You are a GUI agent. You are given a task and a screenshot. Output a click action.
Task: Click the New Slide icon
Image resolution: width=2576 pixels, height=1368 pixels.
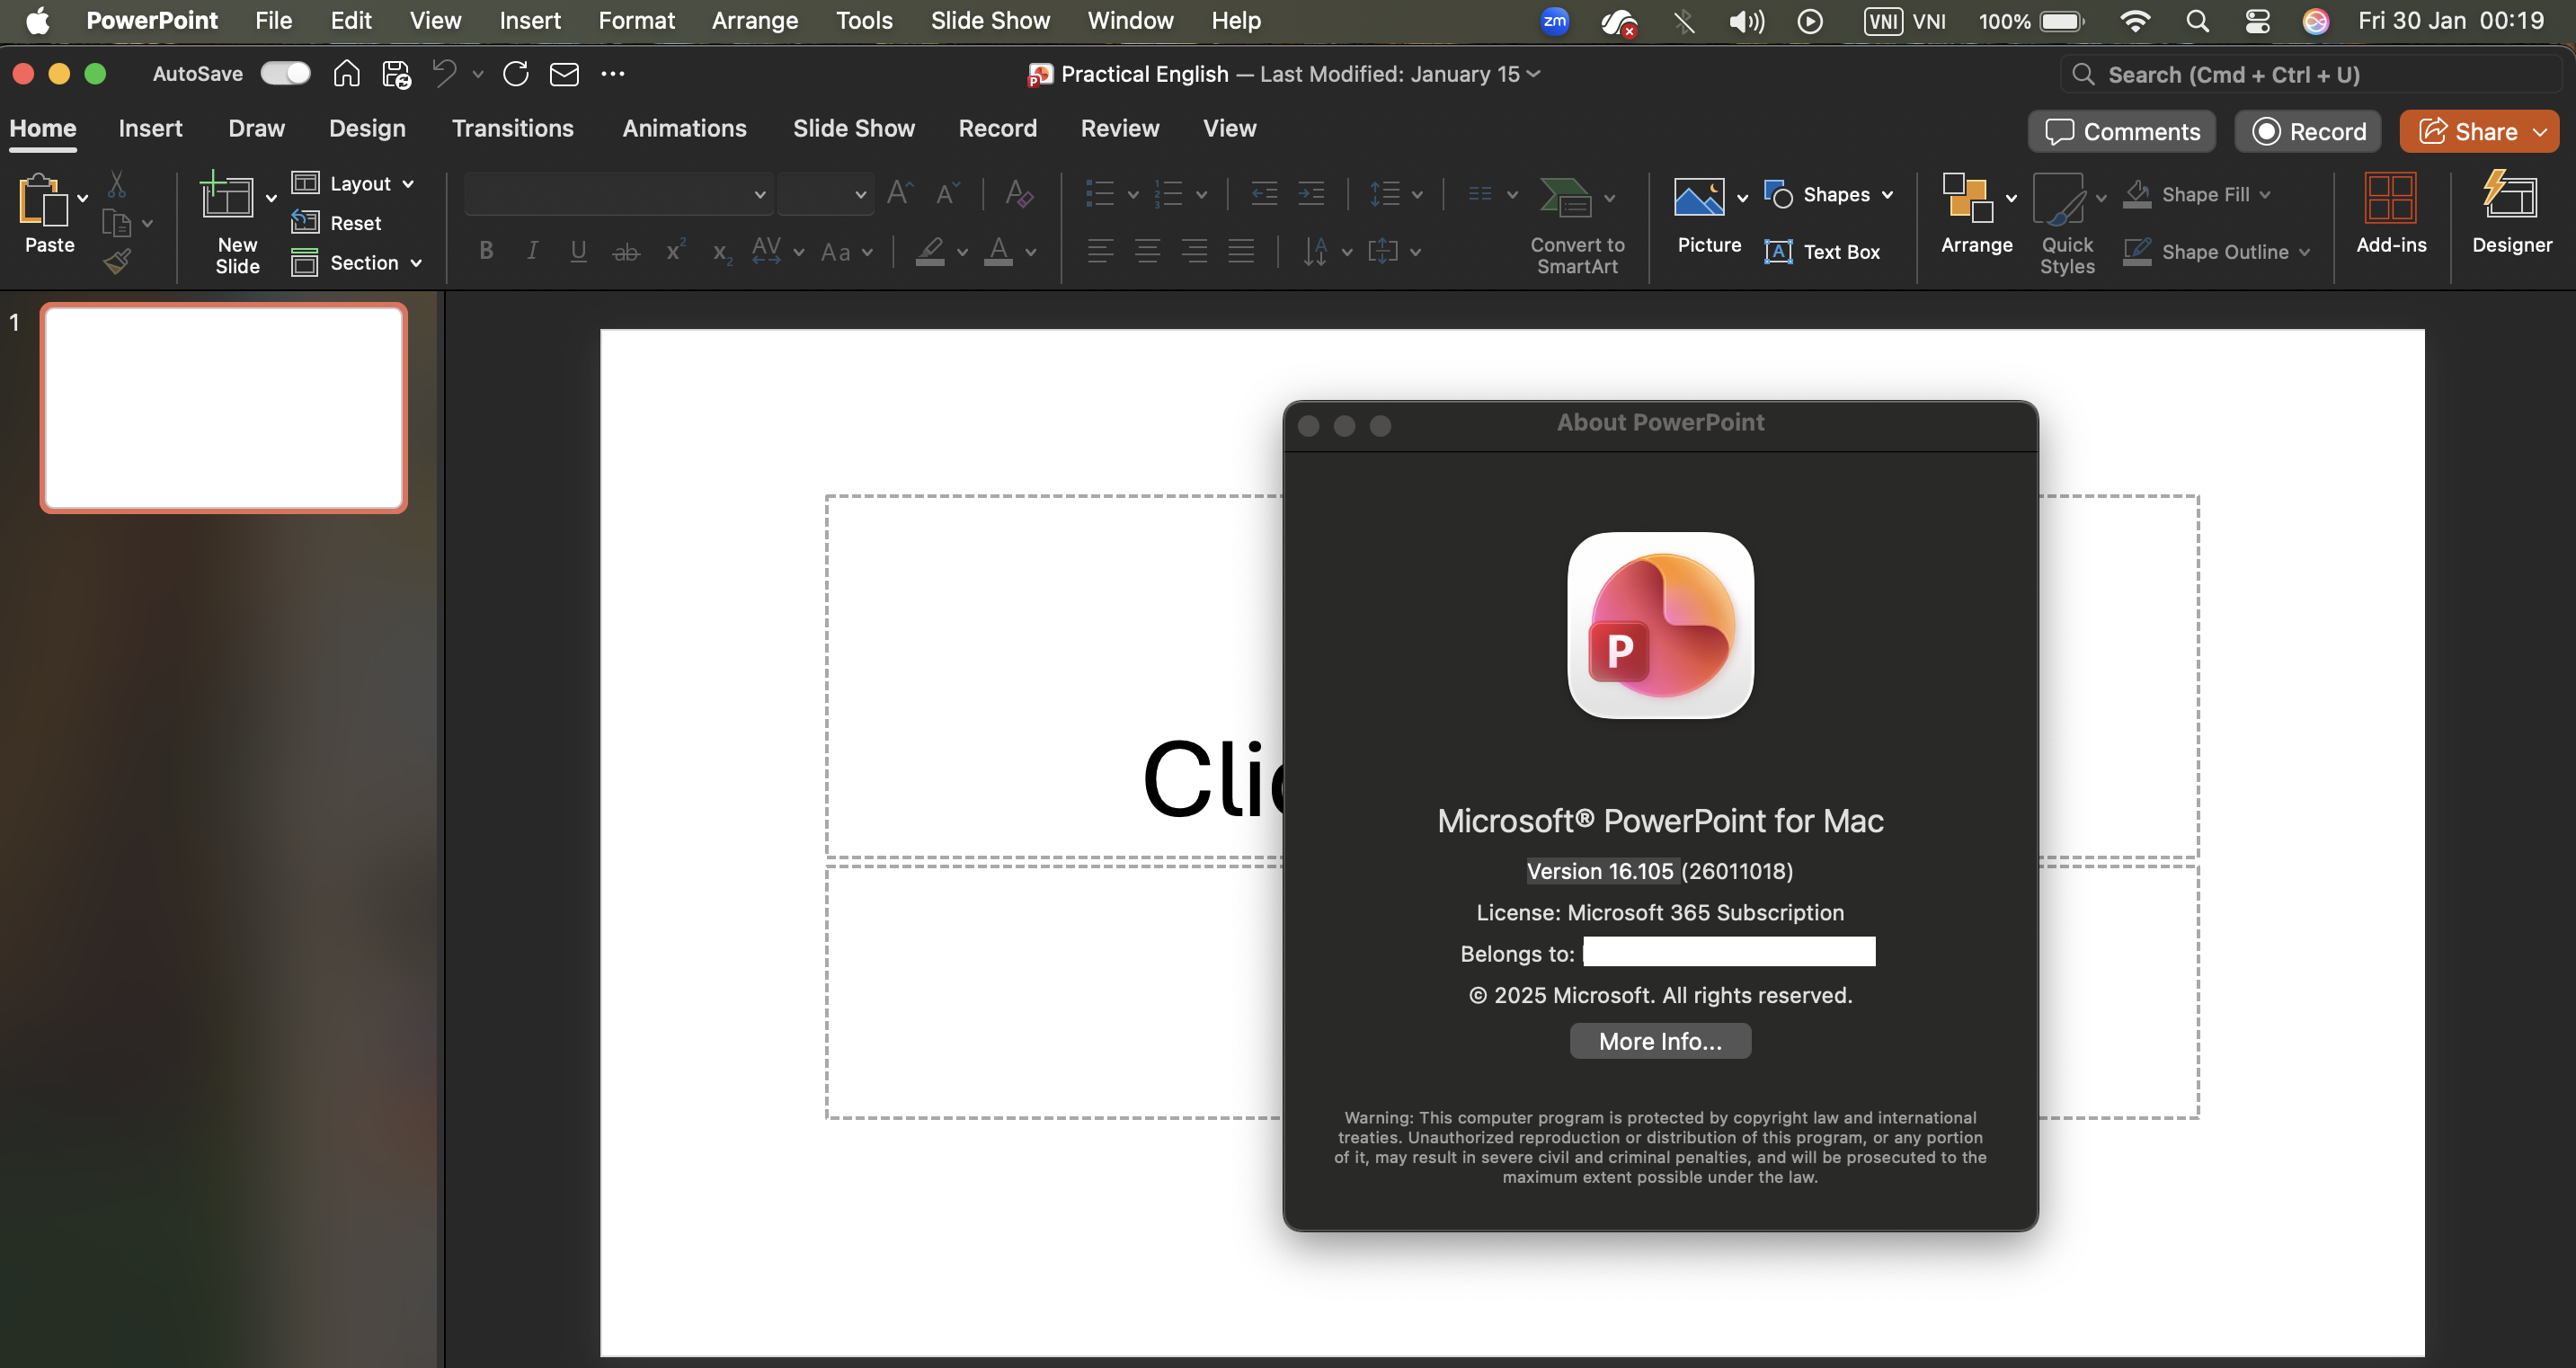[227, 195]
